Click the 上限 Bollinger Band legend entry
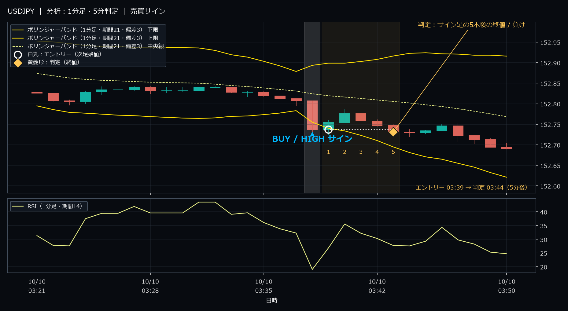Screen dimensions: 568x311 [85, 38]
